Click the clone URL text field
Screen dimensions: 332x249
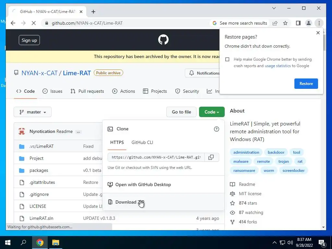tap(156, 157)
